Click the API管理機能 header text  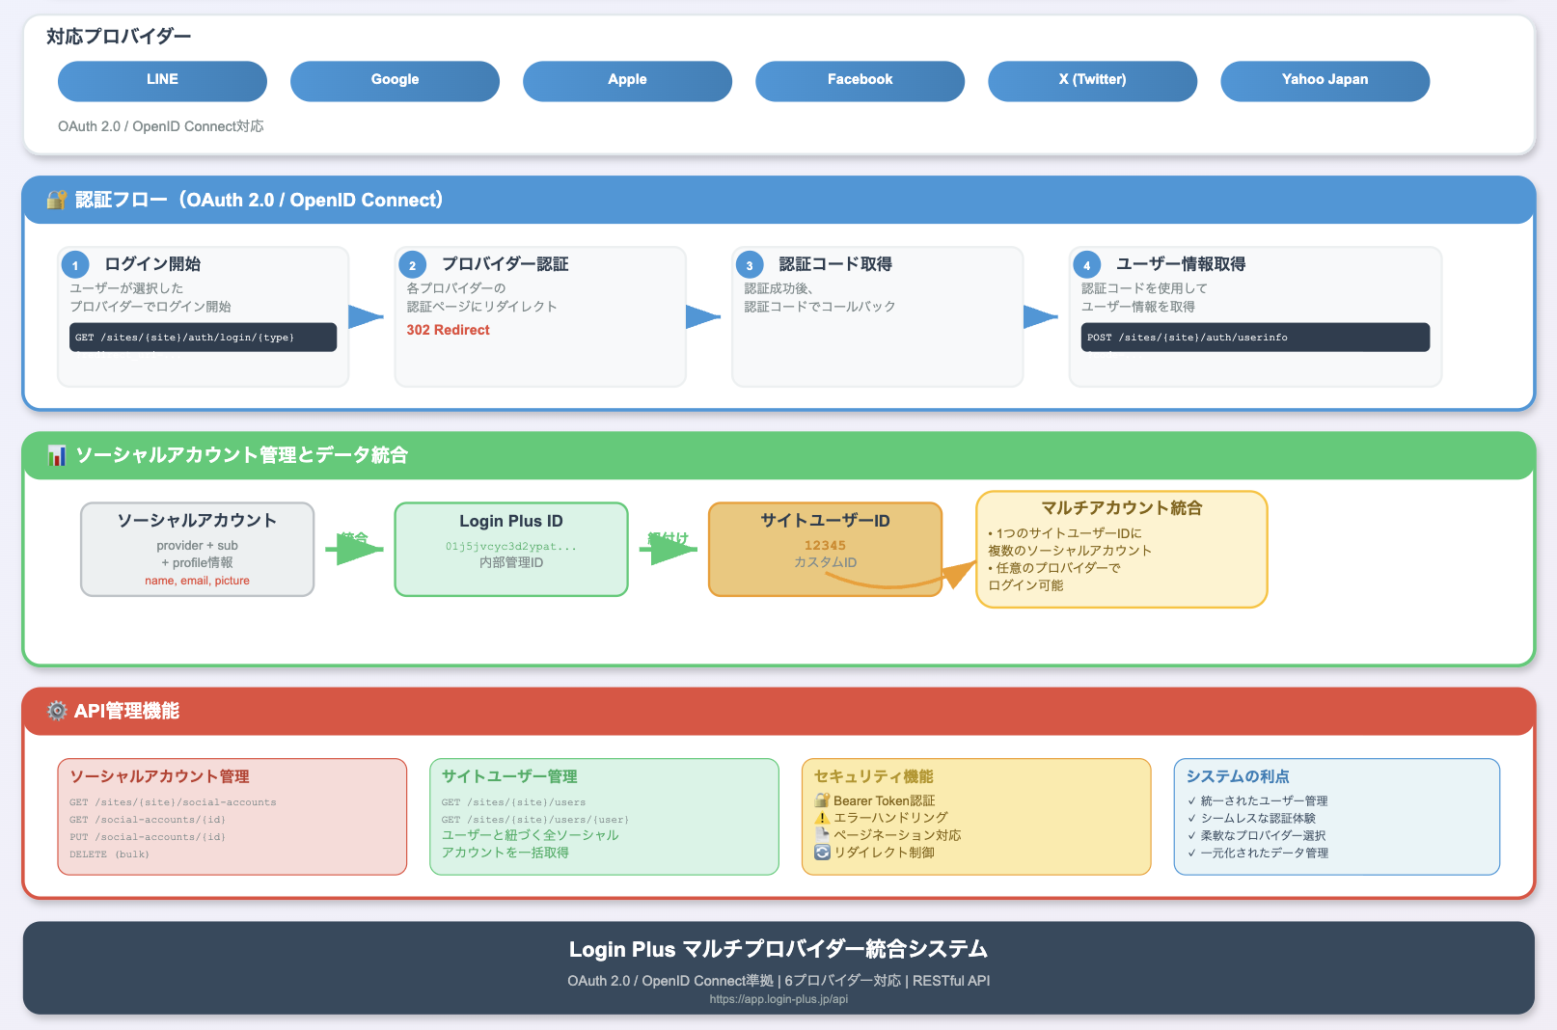[x=126, y=711]
